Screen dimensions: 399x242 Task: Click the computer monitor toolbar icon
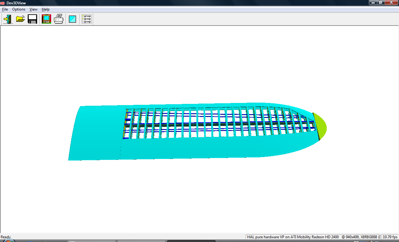[x=46, y=19]
